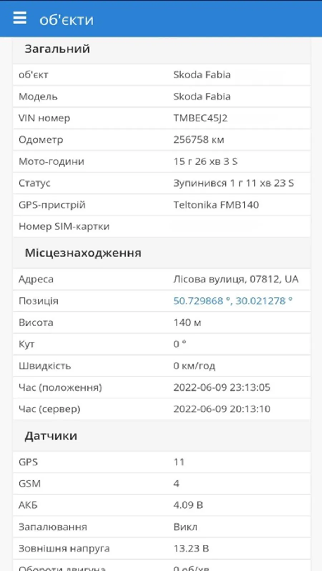322x571 pixels.
Task: Select the Одометр value 256758 км
Action: pyautogui.click(x=199, y=140)
